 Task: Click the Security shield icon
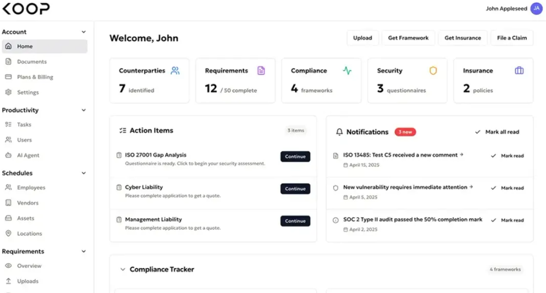(433, 70)
